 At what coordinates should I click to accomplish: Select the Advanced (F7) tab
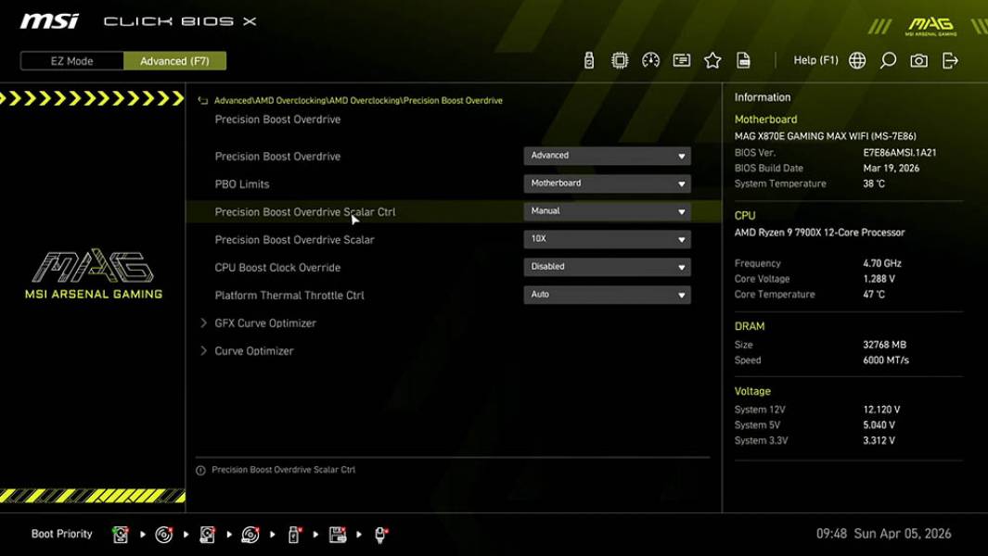[175, 60]
